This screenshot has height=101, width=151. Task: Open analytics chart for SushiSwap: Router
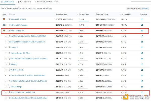142,70
